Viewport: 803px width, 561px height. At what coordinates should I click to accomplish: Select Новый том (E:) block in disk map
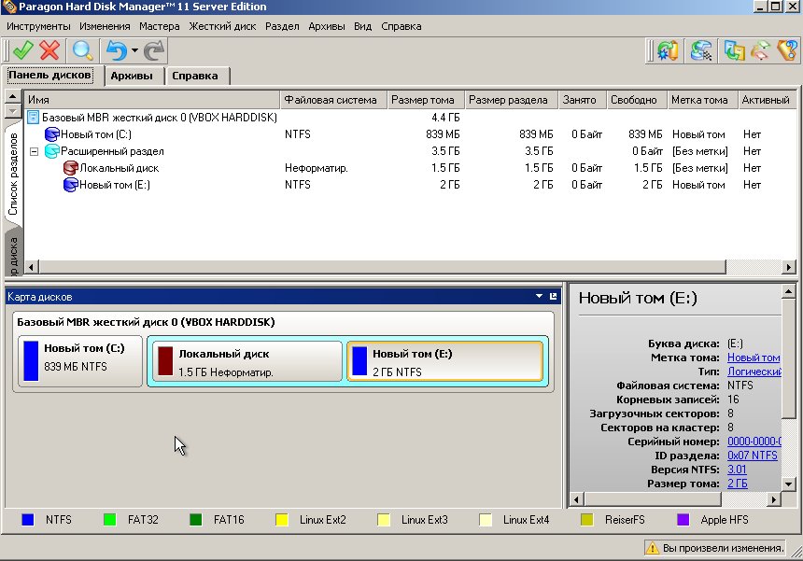pos(444,362)
